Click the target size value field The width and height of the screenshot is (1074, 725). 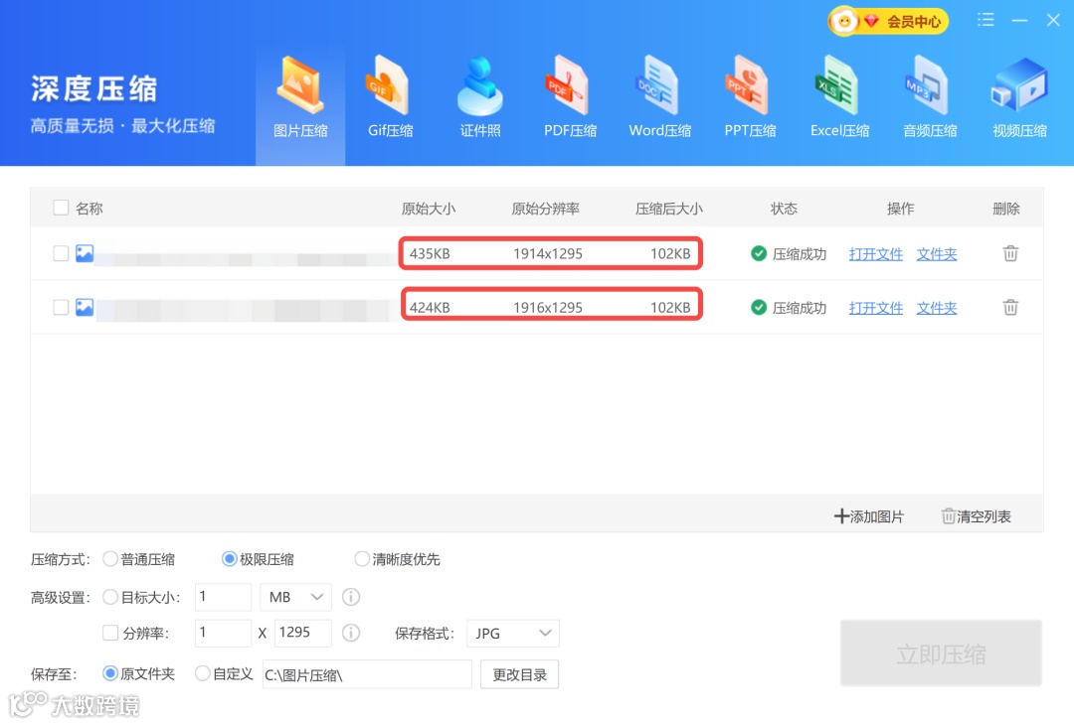pyautogui.click(x=224, y=597)
